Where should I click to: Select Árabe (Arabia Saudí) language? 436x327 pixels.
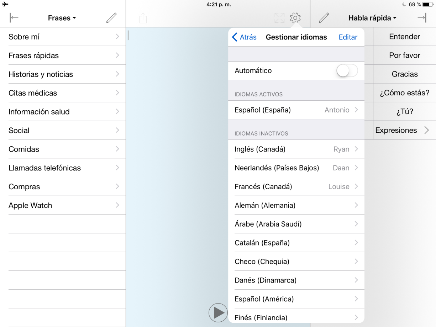(296, 224)
